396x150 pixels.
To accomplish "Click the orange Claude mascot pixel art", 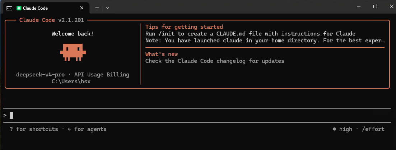I will pos(73,52).
